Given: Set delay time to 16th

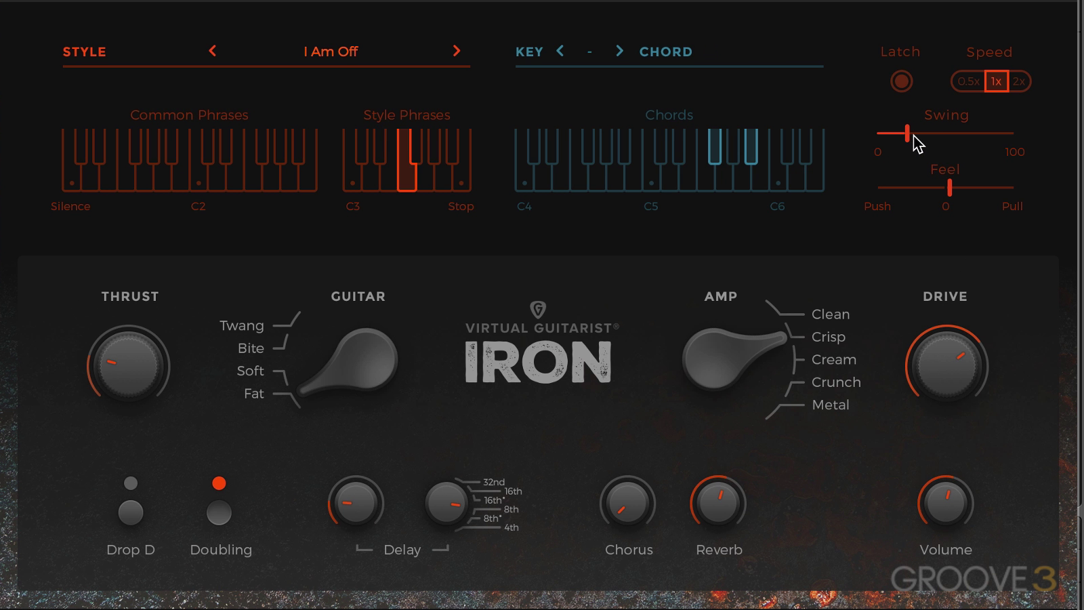Looking at the screenshot, I should [x=513, y=491].
